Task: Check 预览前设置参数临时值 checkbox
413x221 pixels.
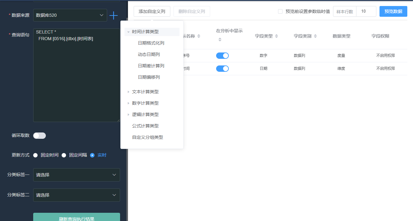Action: click(x=280, y=11)
